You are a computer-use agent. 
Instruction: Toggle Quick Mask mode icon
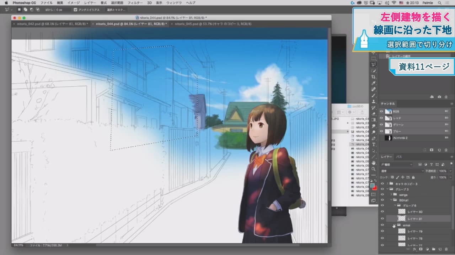pos(374,194)
